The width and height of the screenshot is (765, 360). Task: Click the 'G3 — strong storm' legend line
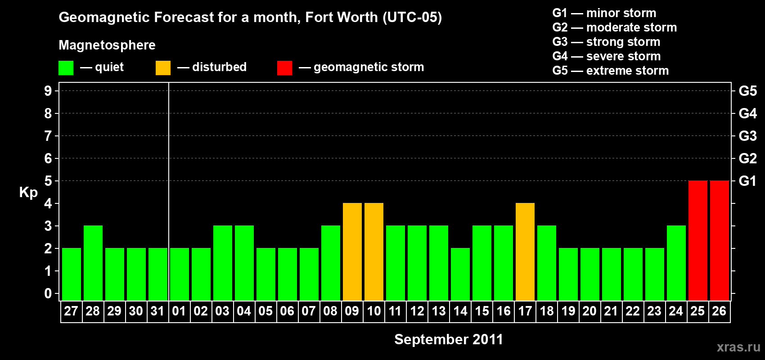click(606, 42)
